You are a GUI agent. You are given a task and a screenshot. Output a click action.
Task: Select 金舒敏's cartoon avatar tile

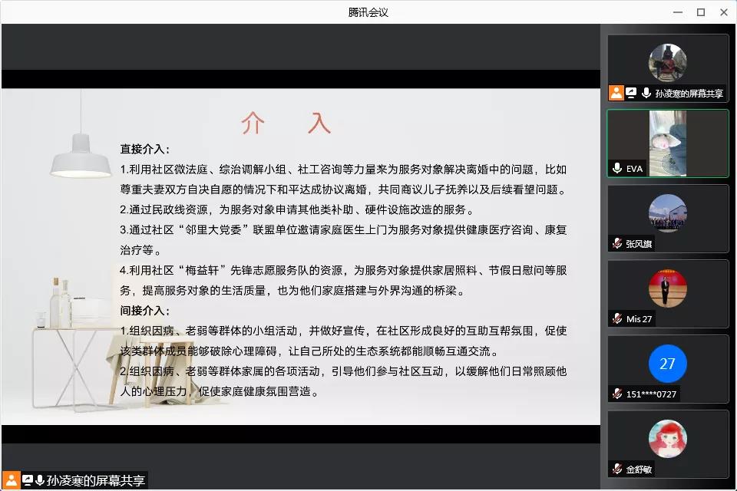[x=667, y=439]
